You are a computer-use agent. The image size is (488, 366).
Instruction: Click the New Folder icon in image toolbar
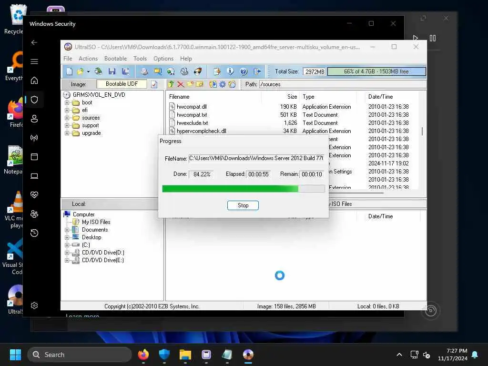190,84
